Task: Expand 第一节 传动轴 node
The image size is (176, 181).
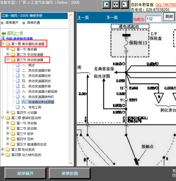Action: click(x=8, y=123)
